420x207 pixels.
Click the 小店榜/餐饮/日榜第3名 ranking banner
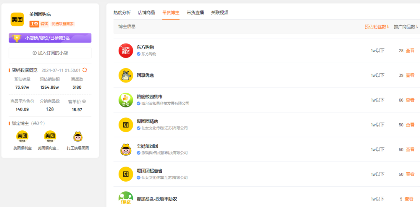tap(50, 38)
